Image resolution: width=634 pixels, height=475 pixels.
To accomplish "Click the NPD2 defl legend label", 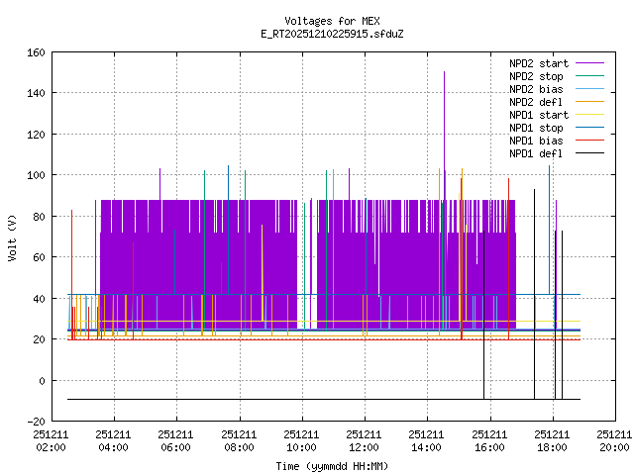I will [536, 101].
